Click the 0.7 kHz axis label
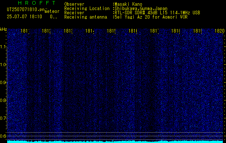The height and width of the screenshot is (143, 226). (3, 118)
